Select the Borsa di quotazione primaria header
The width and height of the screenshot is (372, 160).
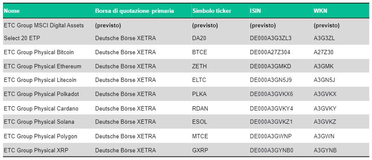coord(135,11)
